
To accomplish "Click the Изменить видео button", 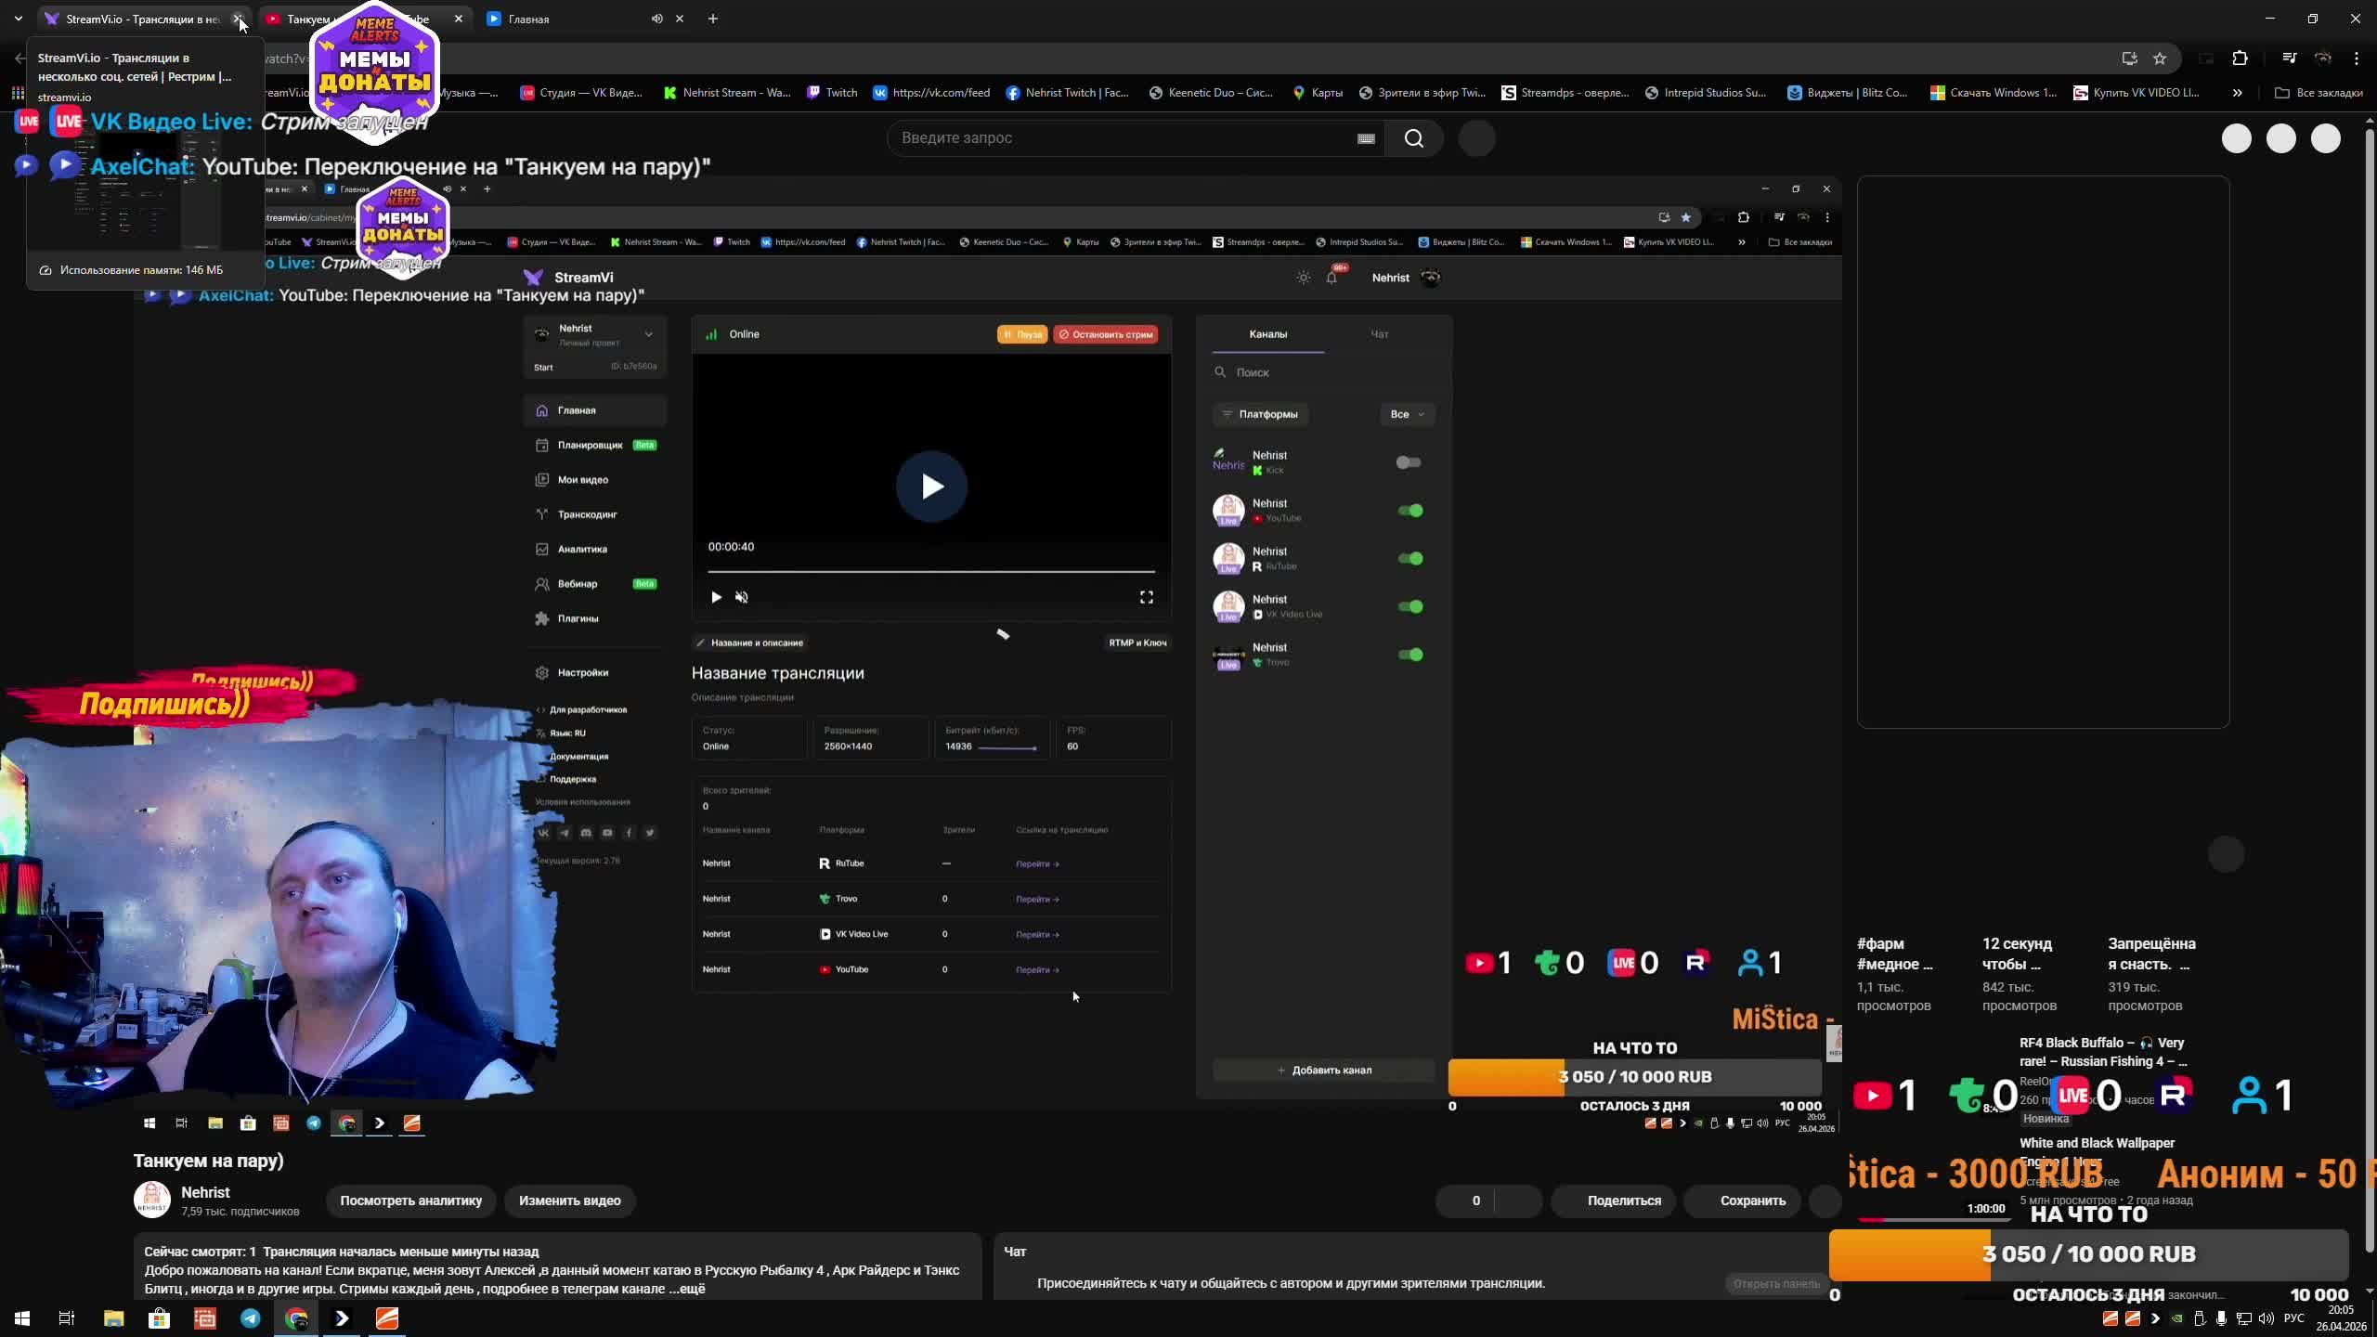I will (569, 1201).
